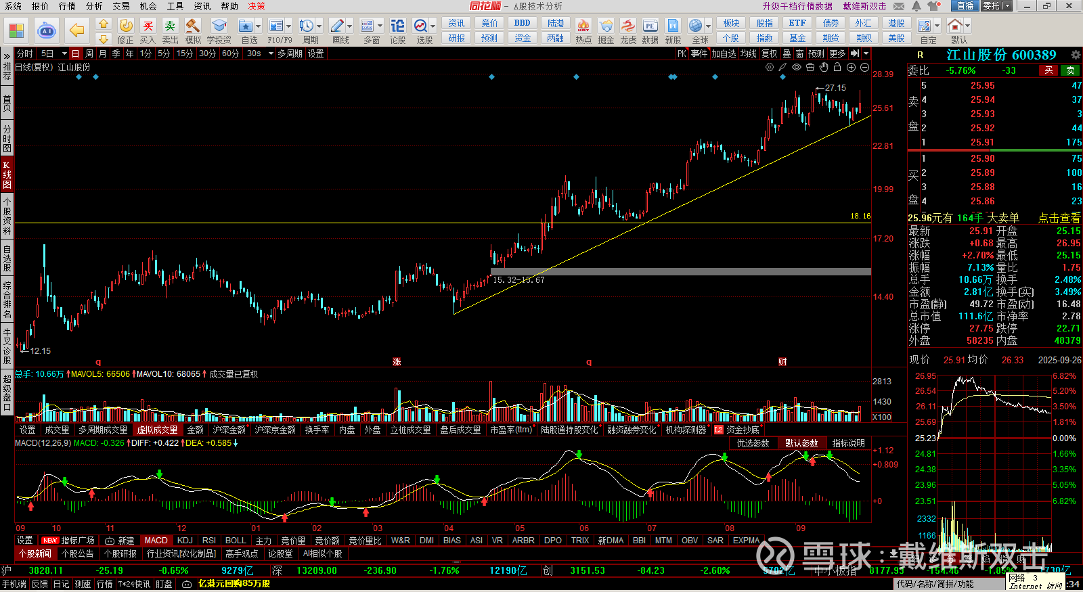Screen dimensions: 1083x592
Task: Click the 点击查看 link for large orders
Action: coord(1059,218)
